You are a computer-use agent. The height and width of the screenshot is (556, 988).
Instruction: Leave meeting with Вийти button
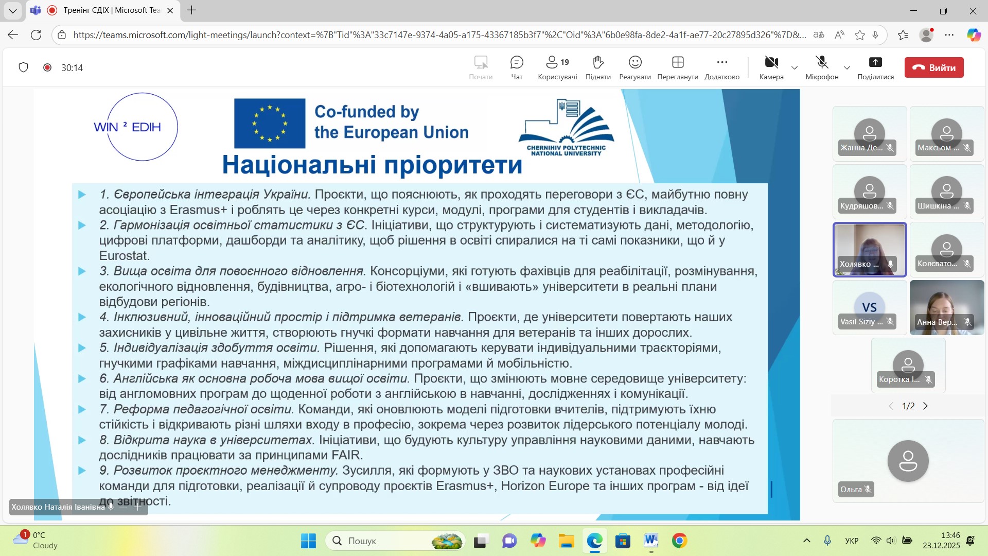[x=933, y=67]
